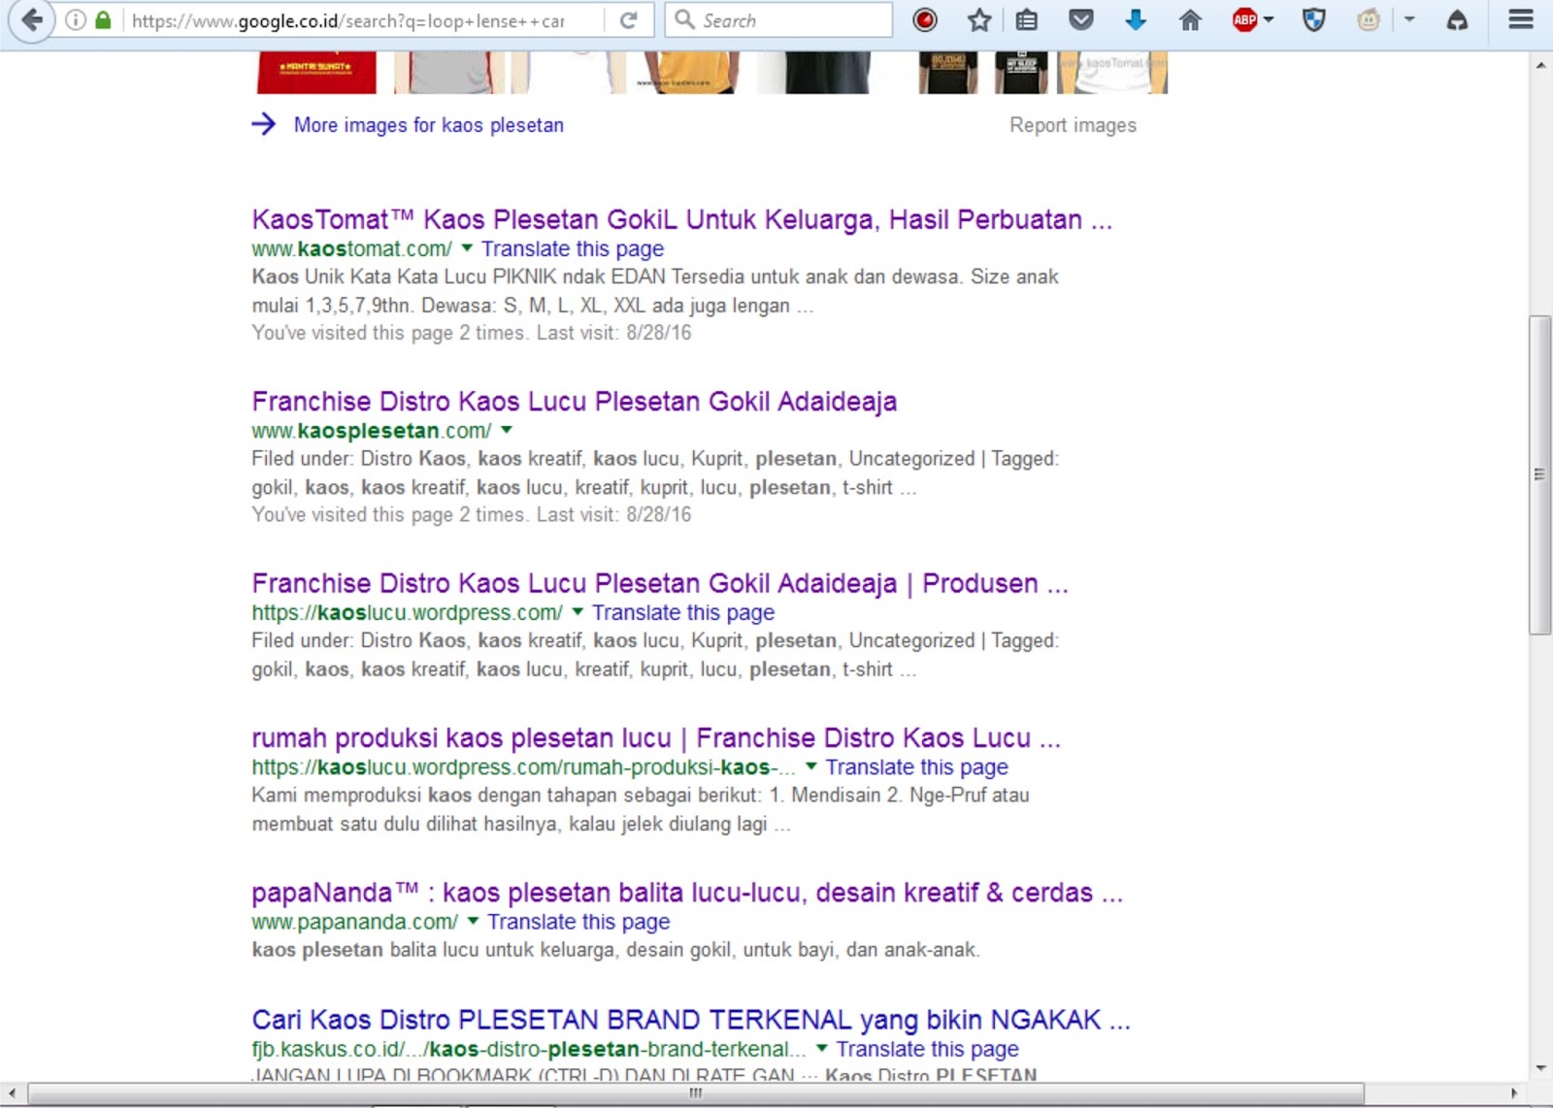Viewport: 1553px width, 1108px height.
Task: Expand the dropdown arrow next to www.kaostomat.com
Action: point(467,247)
